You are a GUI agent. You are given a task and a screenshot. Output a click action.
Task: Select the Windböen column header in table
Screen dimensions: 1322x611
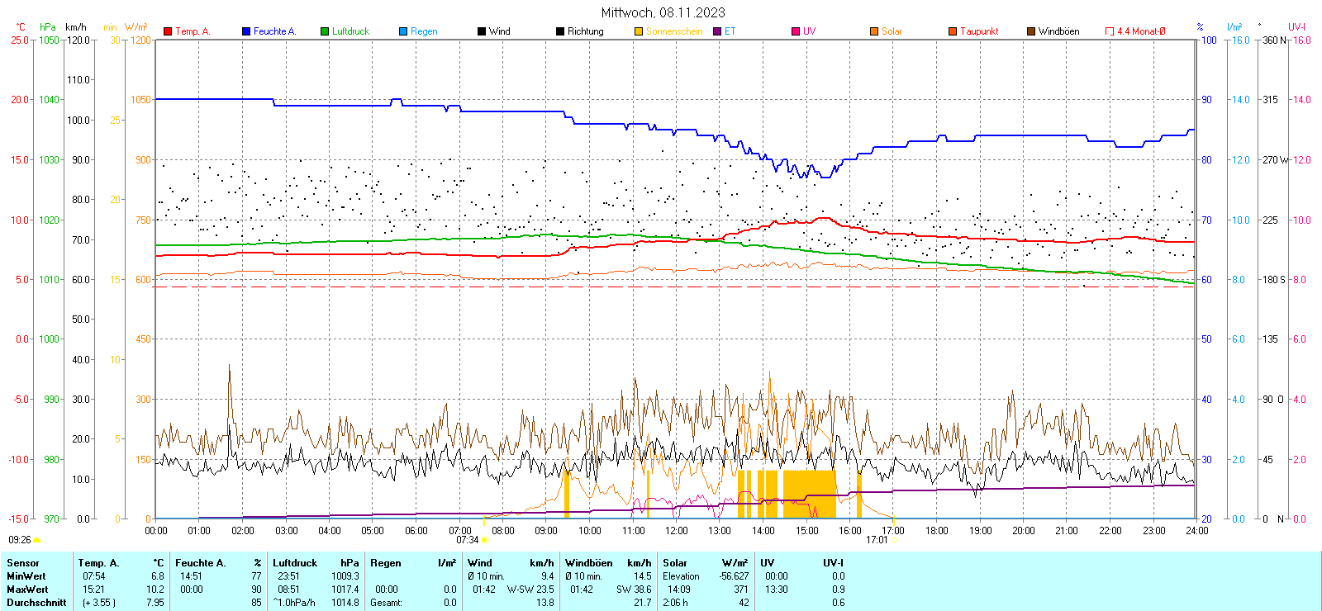click(x=589, y=563)
